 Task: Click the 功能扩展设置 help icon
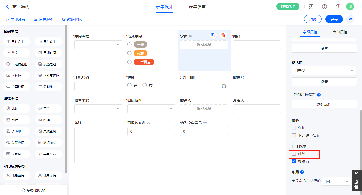click(319, 95)
